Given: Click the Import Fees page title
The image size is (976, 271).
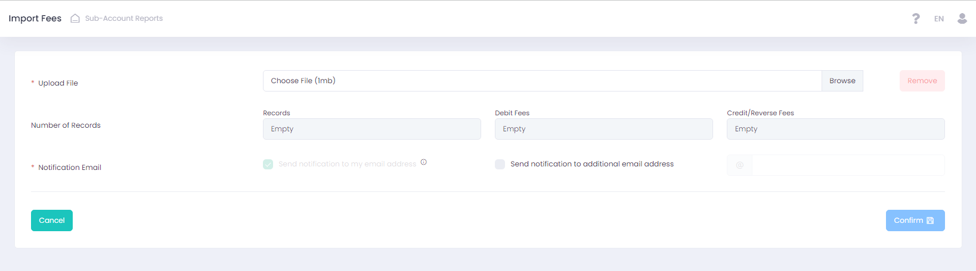Looking at the screenshot, I should (35, 18).
